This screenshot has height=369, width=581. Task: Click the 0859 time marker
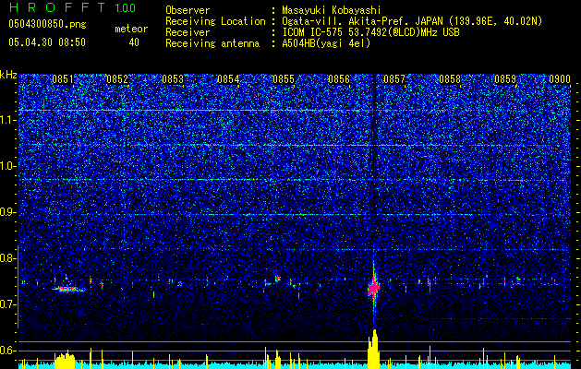click(x=505, y=79)
